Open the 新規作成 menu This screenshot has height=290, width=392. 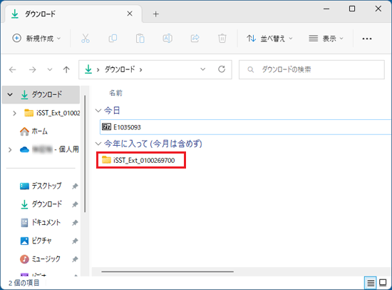tap(36, 39)
